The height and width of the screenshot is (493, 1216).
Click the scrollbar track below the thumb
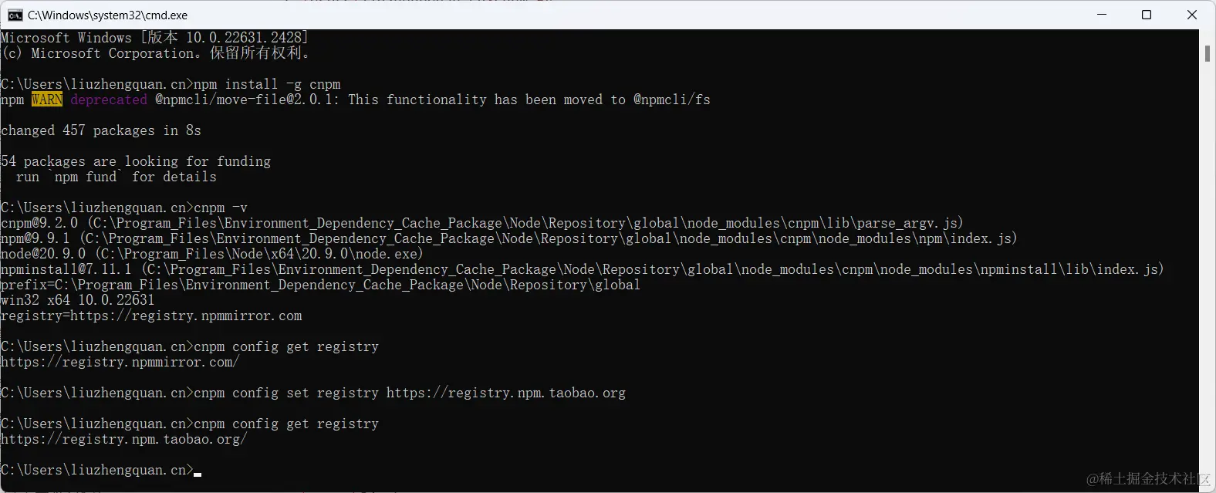coord(1208,270)
